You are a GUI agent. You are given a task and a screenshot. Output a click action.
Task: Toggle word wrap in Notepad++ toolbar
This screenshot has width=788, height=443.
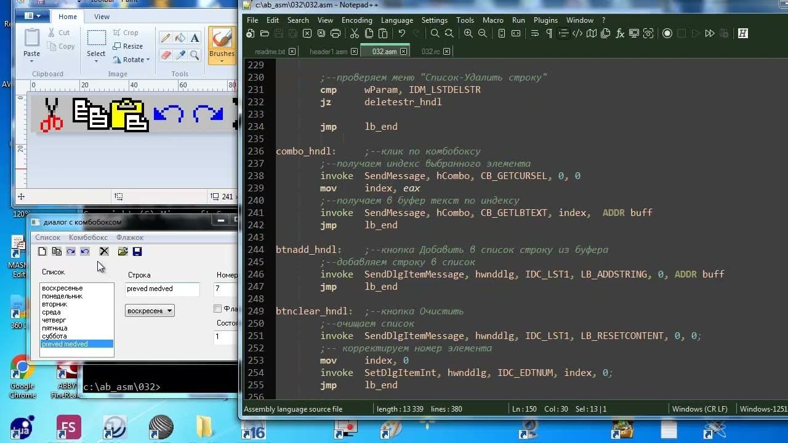(x=534, y=33)
